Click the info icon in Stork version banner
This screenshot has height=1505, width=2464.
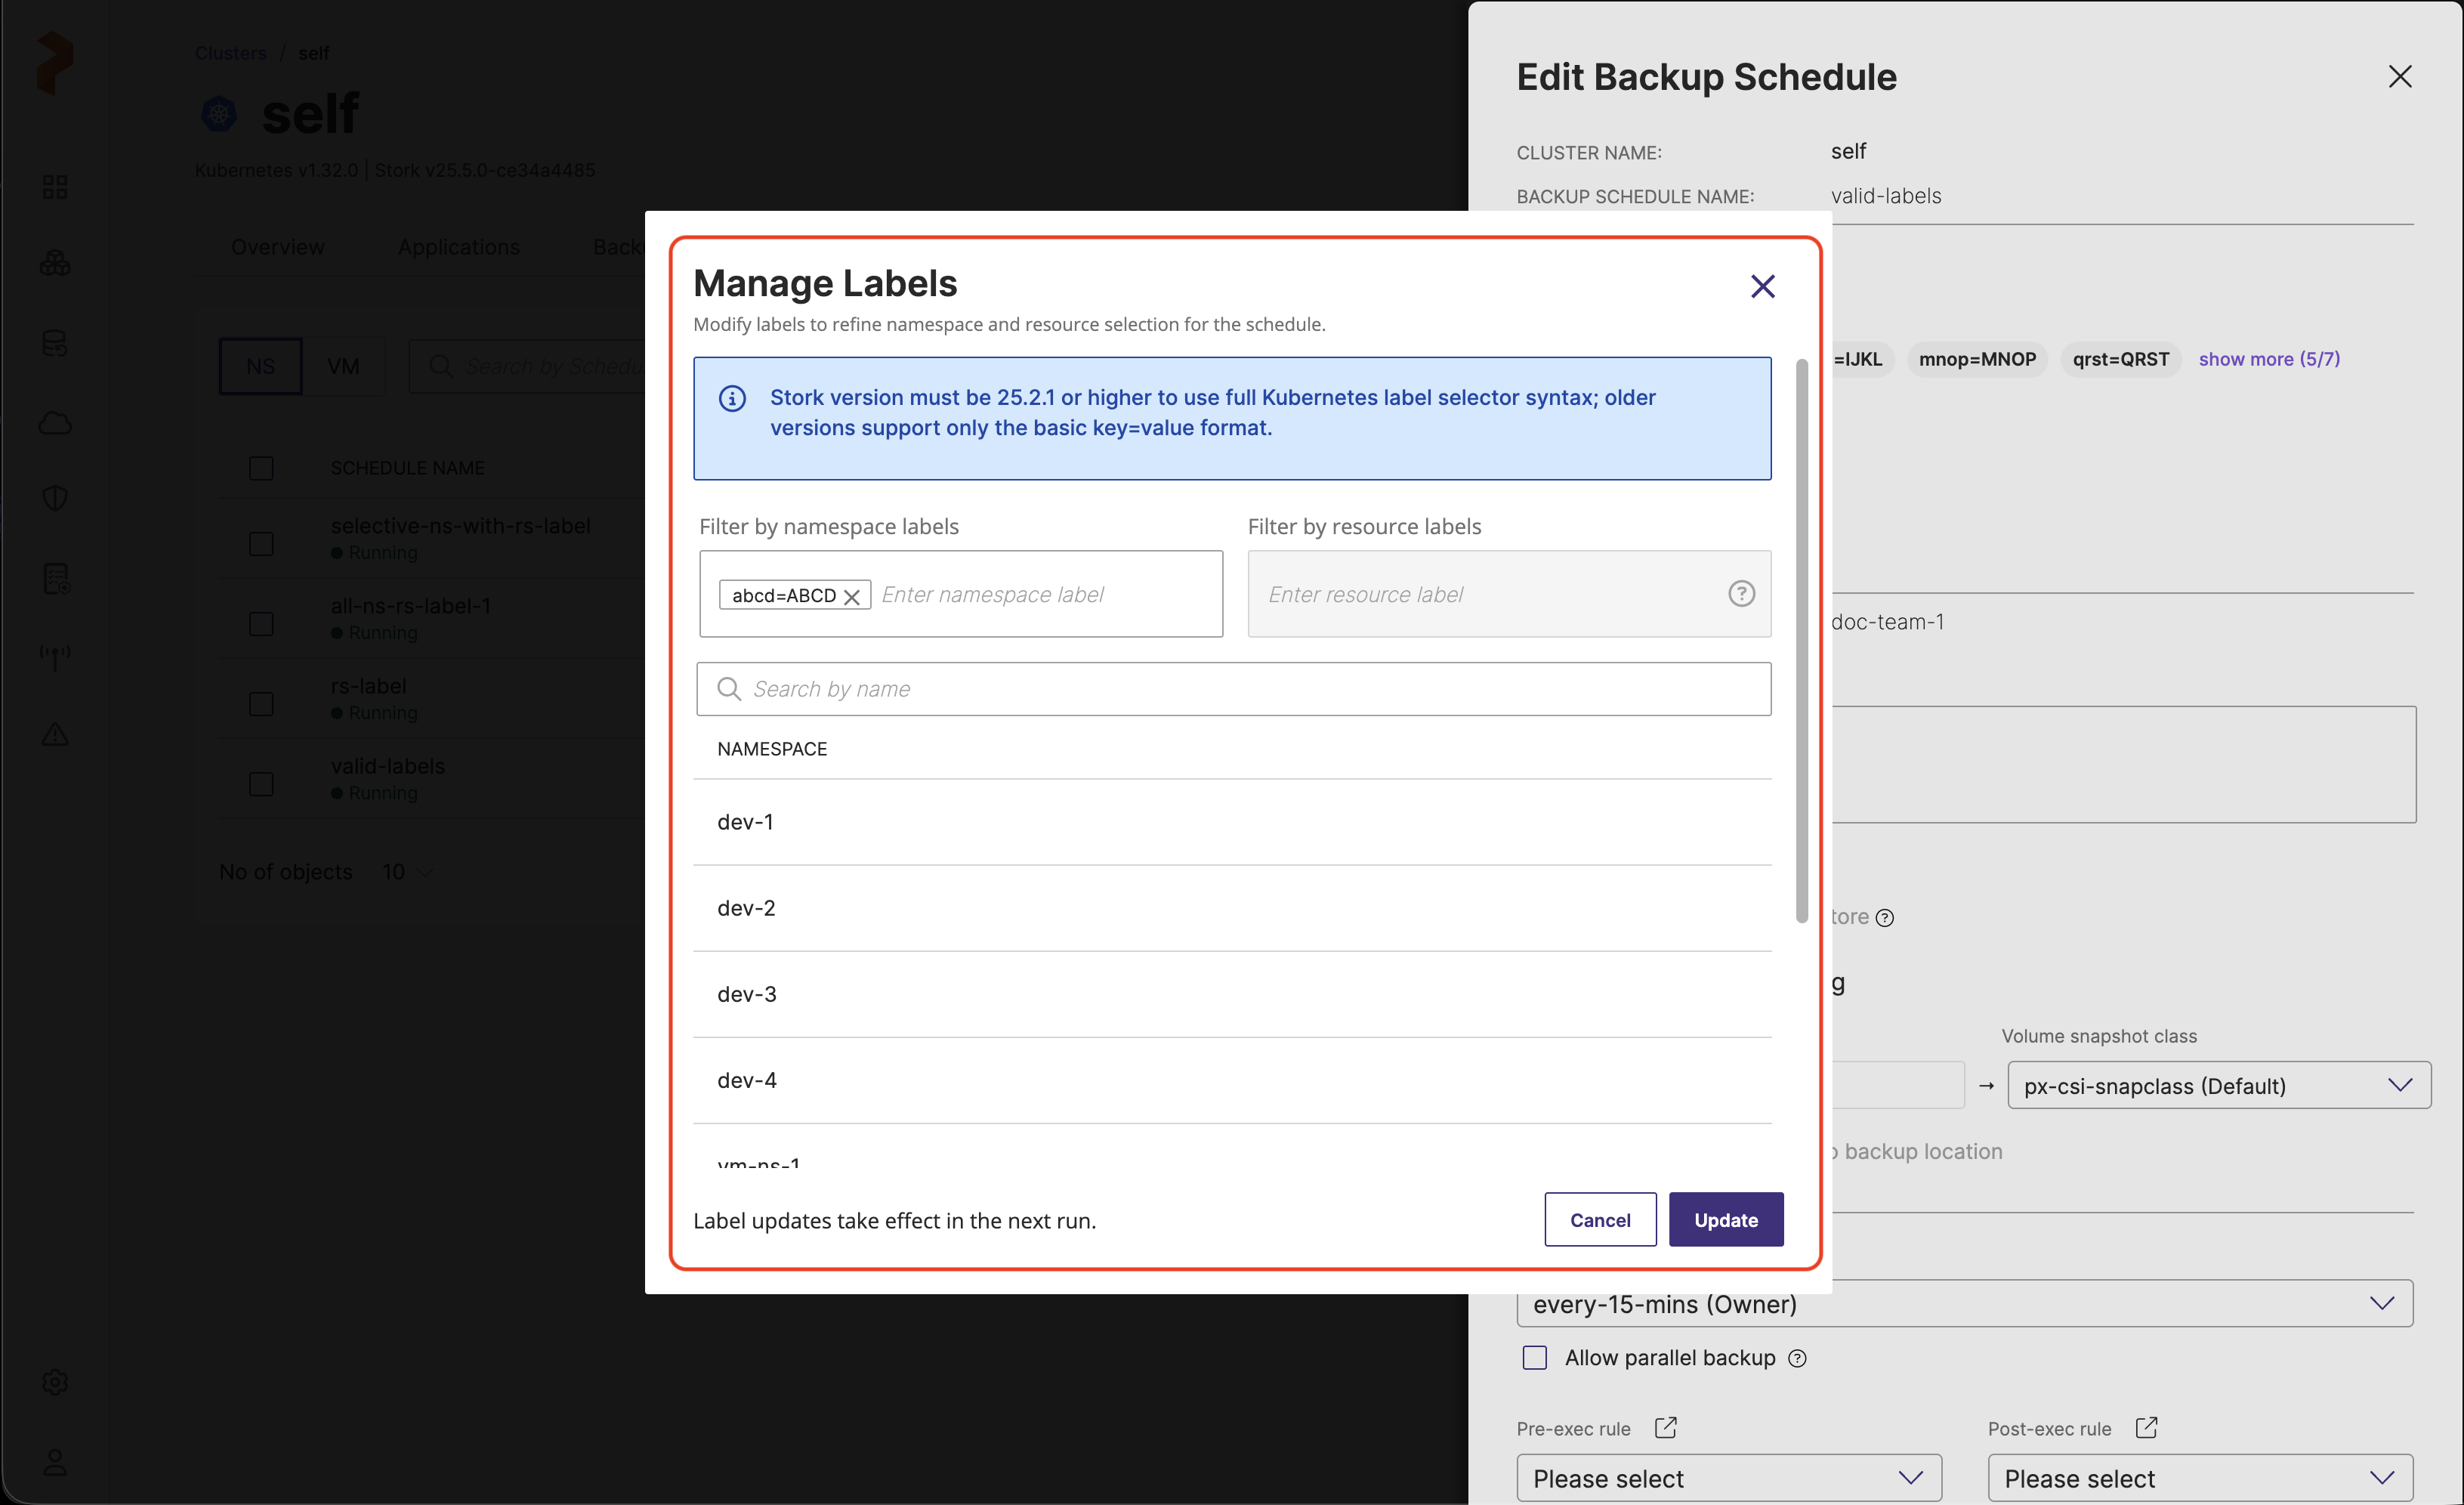click(x=732, y=398)
